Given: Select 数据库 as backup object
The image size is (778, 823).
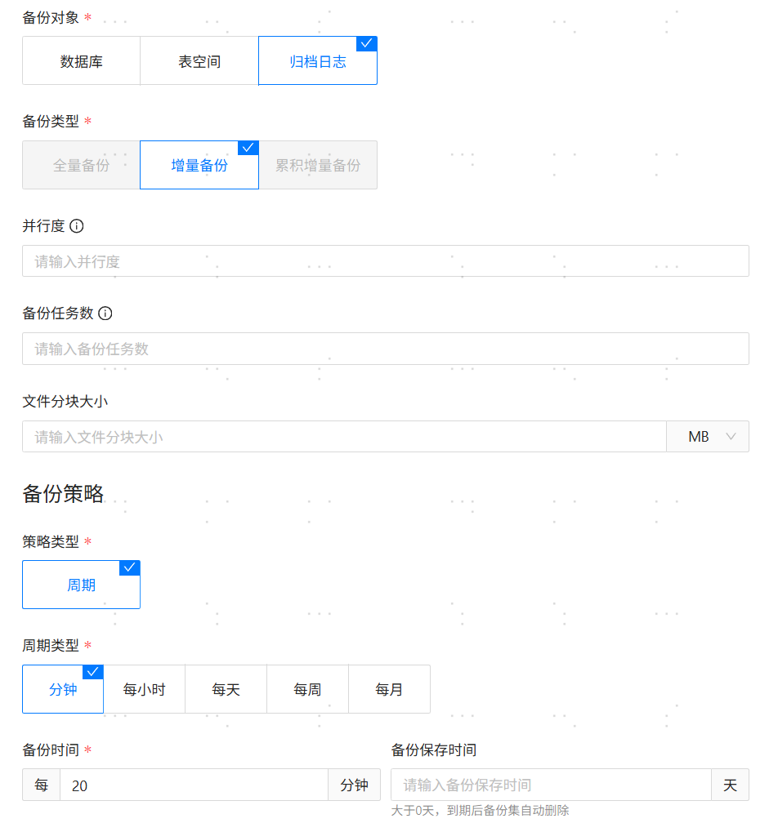Looking at the screenshot, I should [x=81, y=61].
